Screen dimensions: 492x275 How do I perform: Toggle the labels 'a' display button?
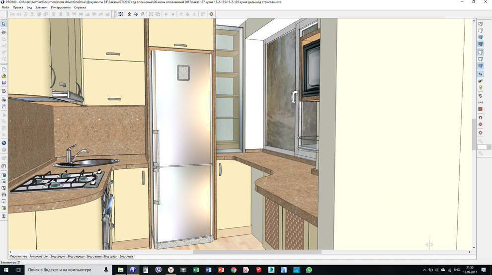[481, 73]
